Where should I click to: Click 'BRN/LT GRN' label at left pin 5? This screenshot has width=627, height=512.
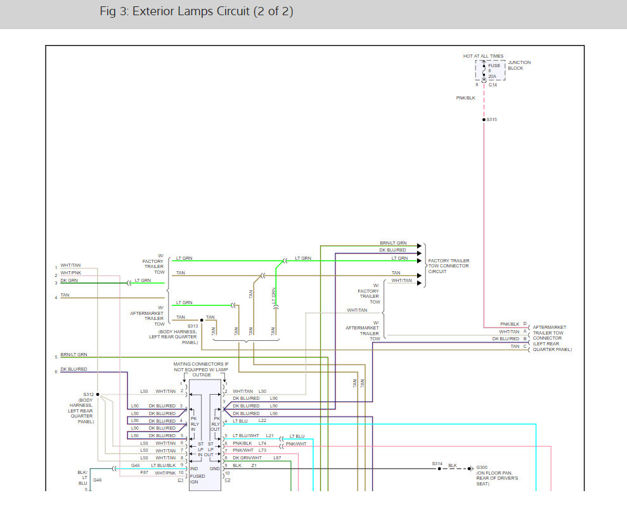pyautogui.click(x=74, y=354)
